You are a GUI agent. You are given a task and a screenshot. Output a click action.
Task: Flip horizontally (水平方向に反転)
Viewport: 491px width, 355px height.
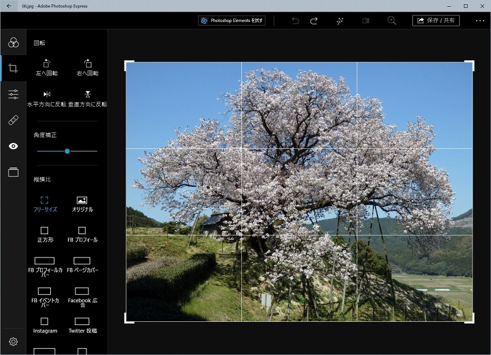tap(47, 99)
